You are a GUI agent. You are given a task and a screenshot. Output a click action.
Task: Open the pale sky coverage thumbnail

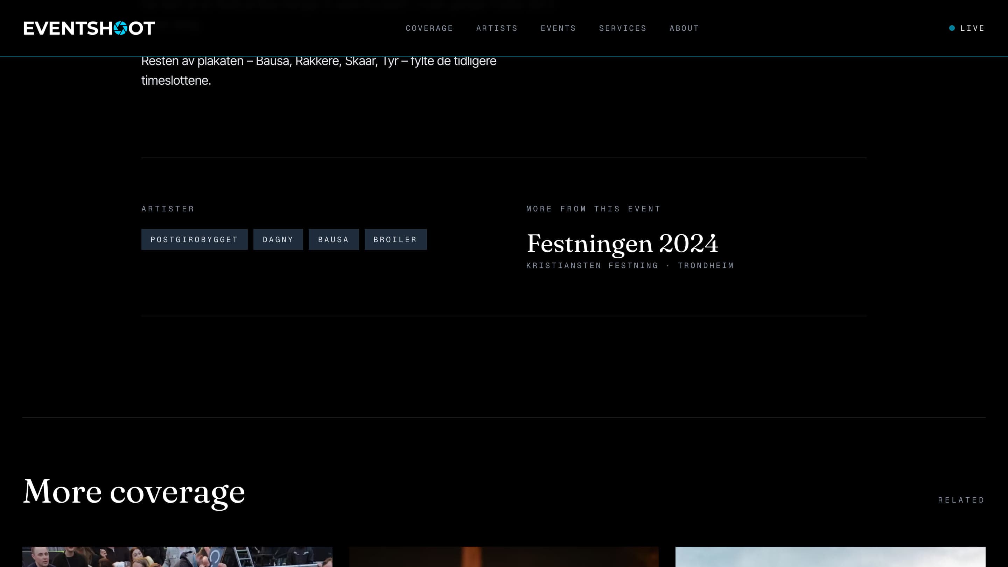[x=830, y=557]
